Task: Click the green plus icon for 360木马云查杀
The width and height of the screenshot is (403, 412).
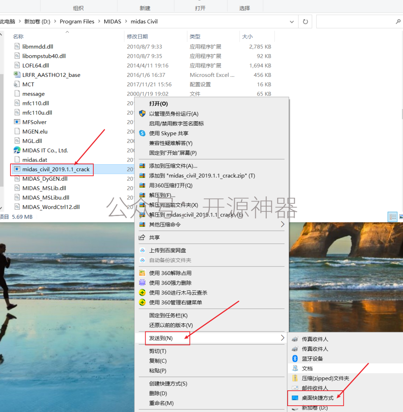Action: click(142, 293)
